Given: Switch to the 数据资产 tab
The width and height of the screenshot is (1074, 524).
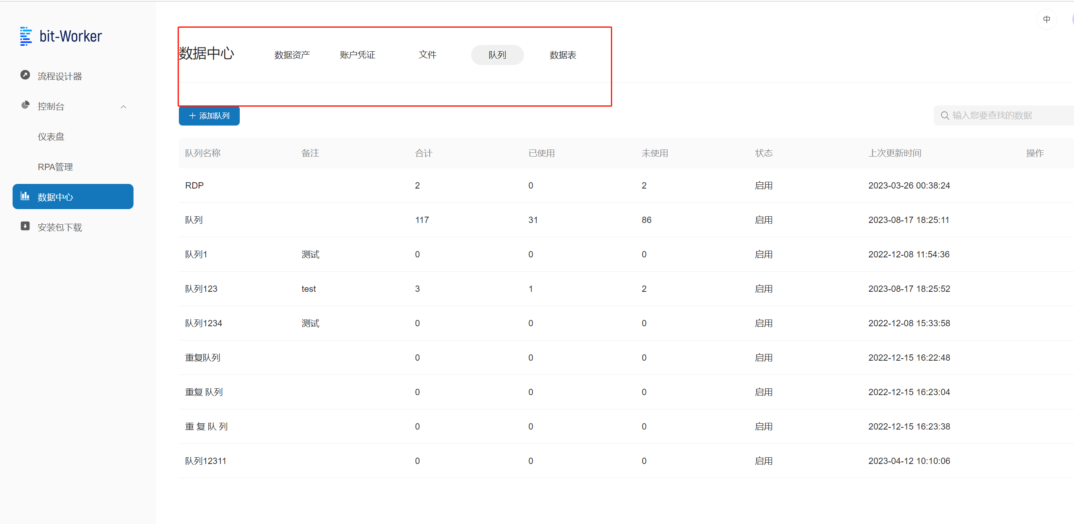Looking at the screenshot, I should tap(292, 55).
